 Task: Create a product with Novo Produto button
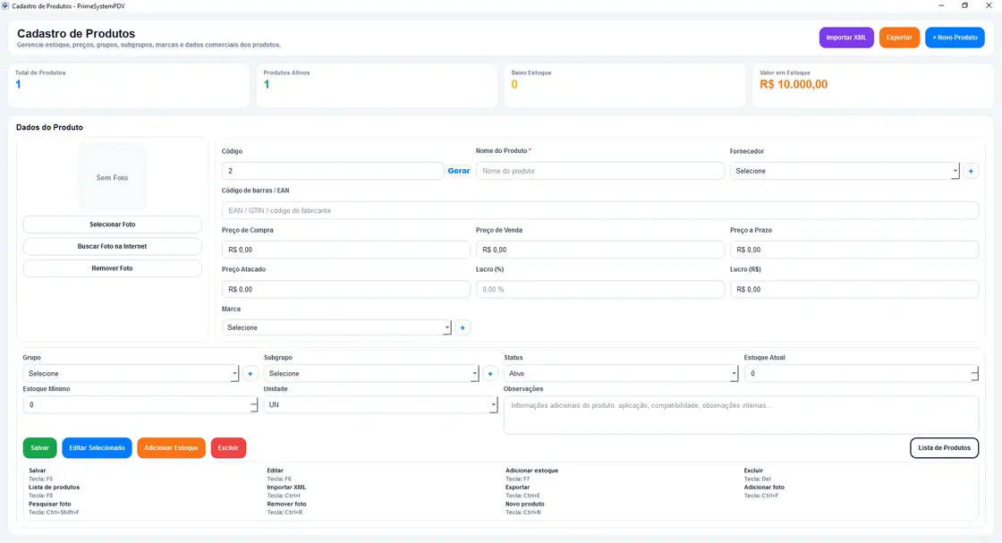pyautogui.click(x=955, y=38)
